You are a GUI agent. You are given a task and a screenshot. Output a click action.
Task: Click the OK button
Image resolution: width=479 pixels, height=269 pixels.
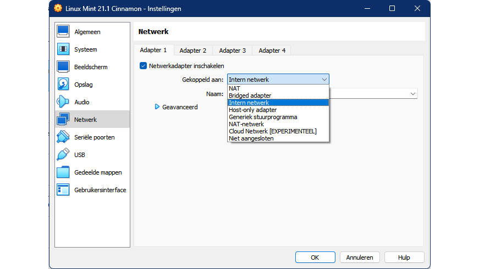(315, 257)
